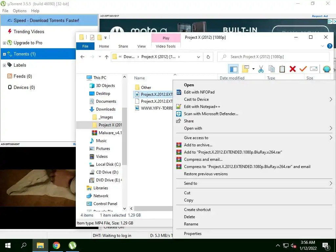Go up one folder level arrow
Viewport: 336px width, 252px height.
point(107,57)
